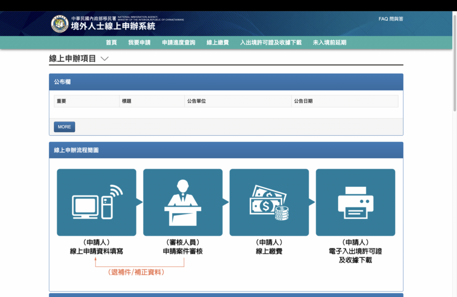Select 未入境前延期 navigation item
Viewport: 457px width, 297px height.
point(329,42)
